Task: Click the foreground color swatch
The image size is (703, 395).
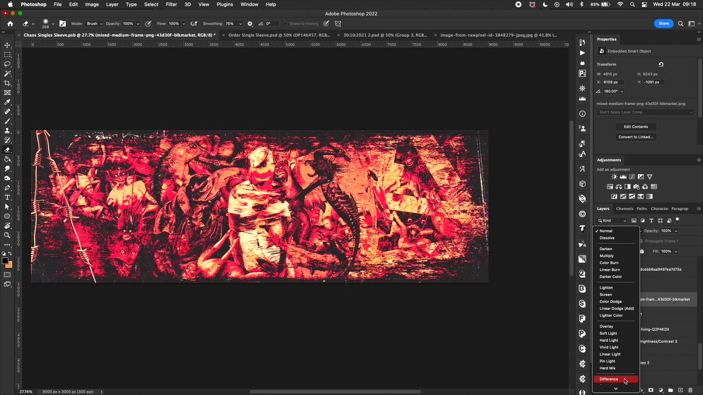Action: [5, 261]
